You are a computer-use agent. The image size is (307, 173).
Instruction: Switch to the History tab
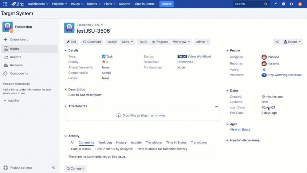coord(121,143)
